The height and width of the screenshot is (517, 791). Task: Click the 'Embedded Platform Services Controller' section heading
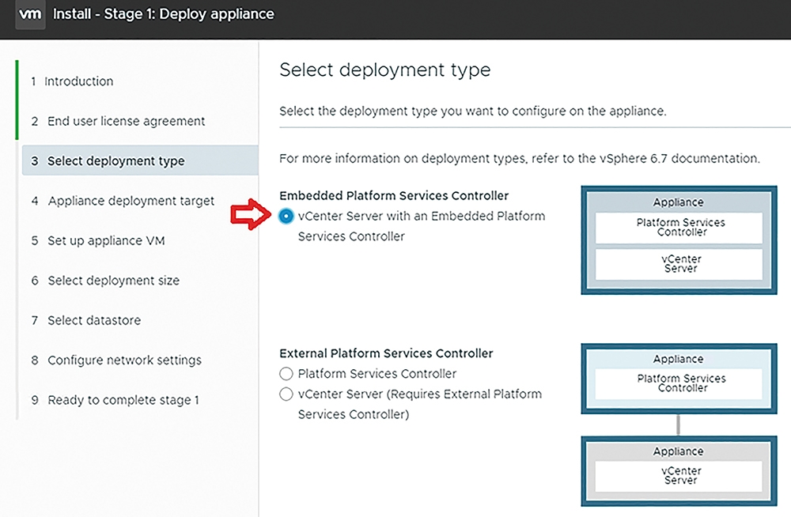point(394,196)
